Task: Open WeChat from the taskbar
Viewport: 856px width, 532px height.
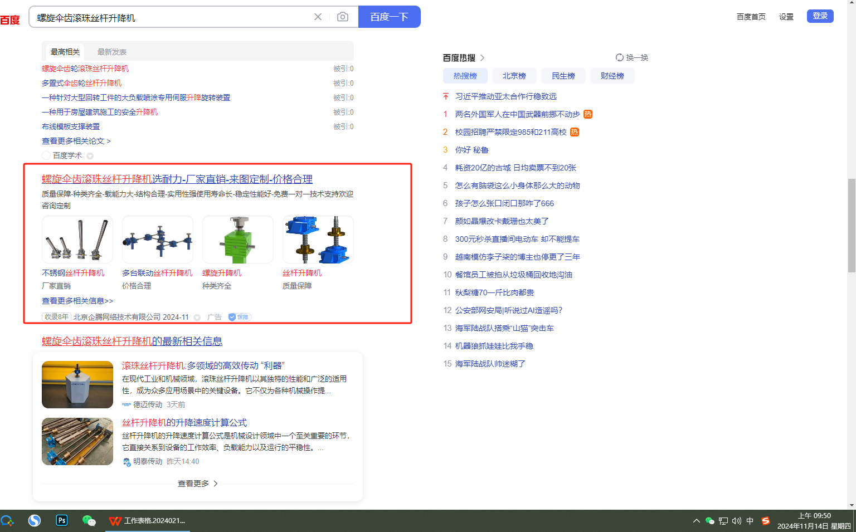Action: click(x=89, y=520)
